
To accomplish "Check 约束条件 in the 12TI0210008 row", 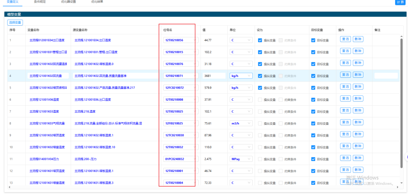I will tap(280, 100).
